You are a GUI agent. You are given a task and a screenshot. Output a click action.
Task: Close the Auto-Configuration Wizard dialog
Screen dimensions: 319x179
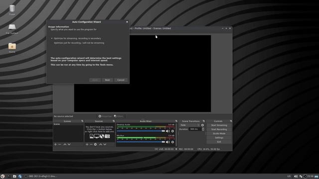pyautogui.click(x=127, y=22)
